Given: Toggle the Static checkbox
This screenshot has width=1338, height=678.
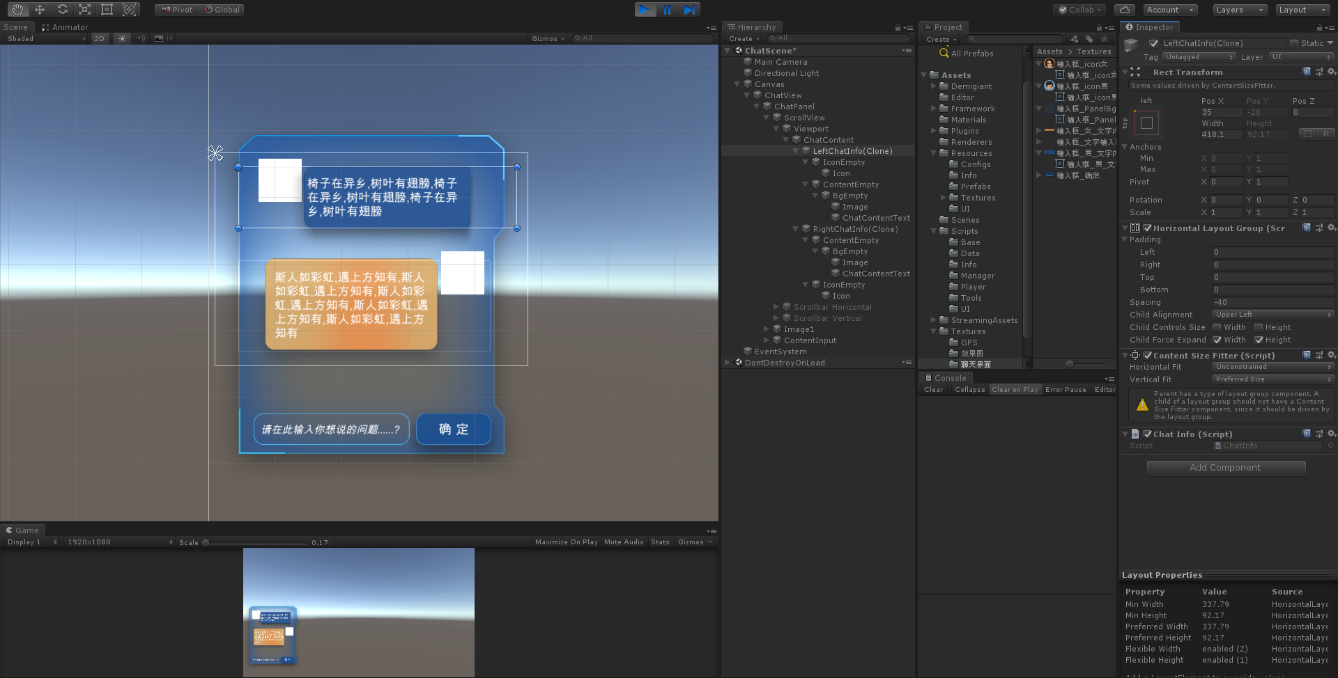Looking at the screenshot, I should pos(1294,43).
